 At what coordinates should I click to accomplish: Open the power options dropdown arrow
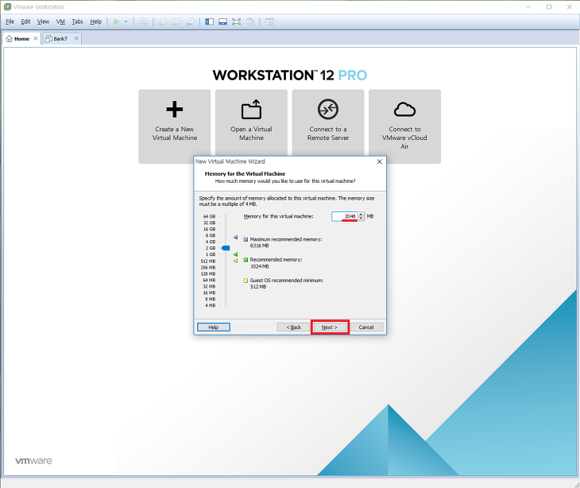126,21
